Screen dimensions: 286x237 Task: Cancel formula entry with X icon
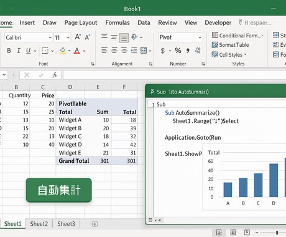pos(27,75)
